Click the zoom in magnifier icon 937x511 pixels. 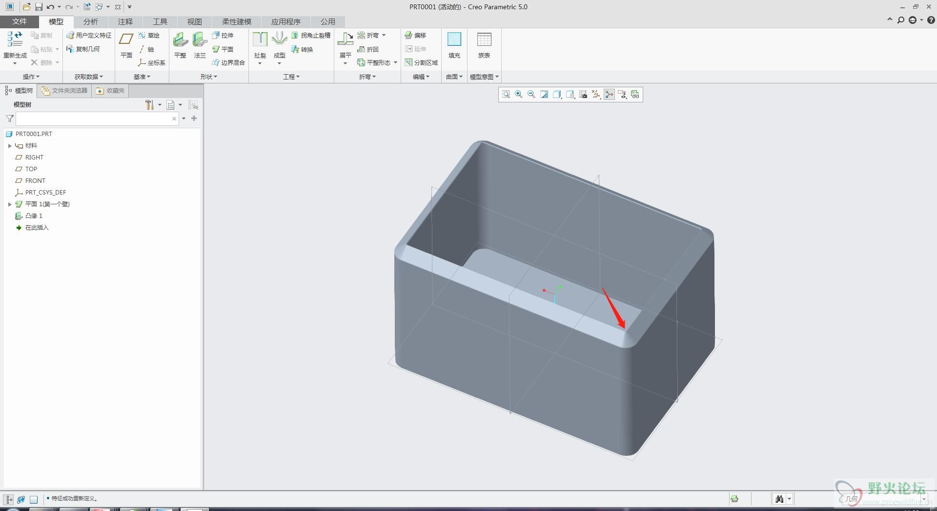click(x=519, y=95)
